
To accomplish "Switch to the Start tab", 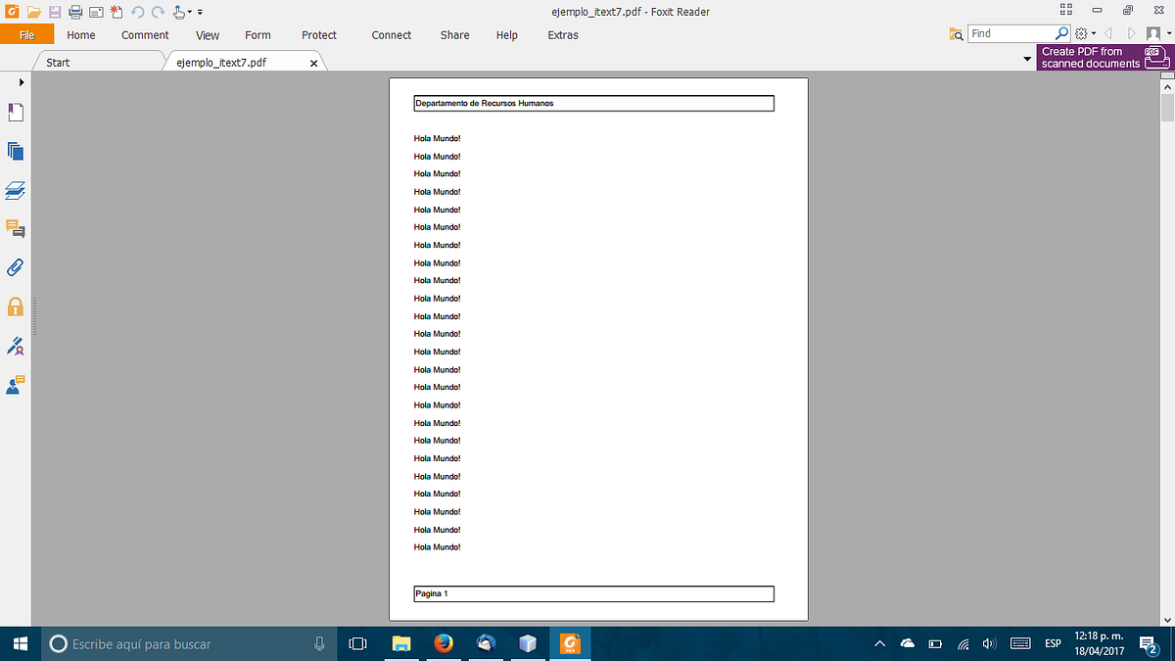I will click(57, 61).
